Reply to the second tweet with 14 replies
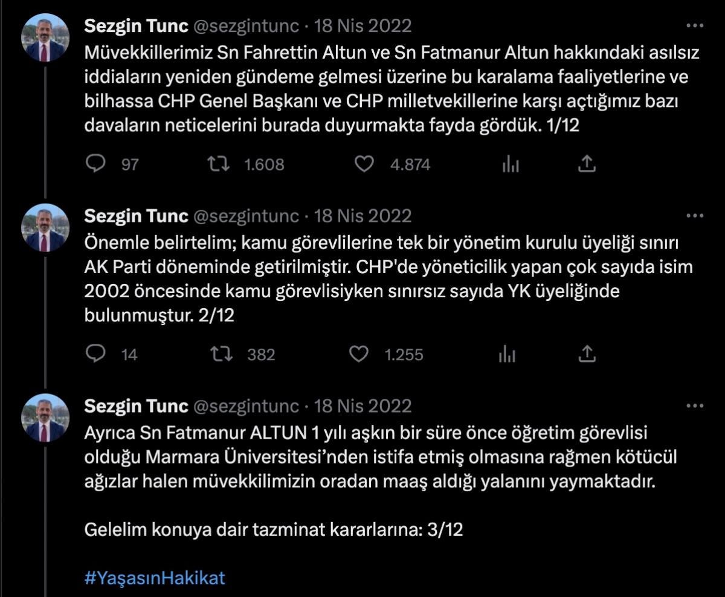This screenshot has height=597, width=725. coord(95,354)
